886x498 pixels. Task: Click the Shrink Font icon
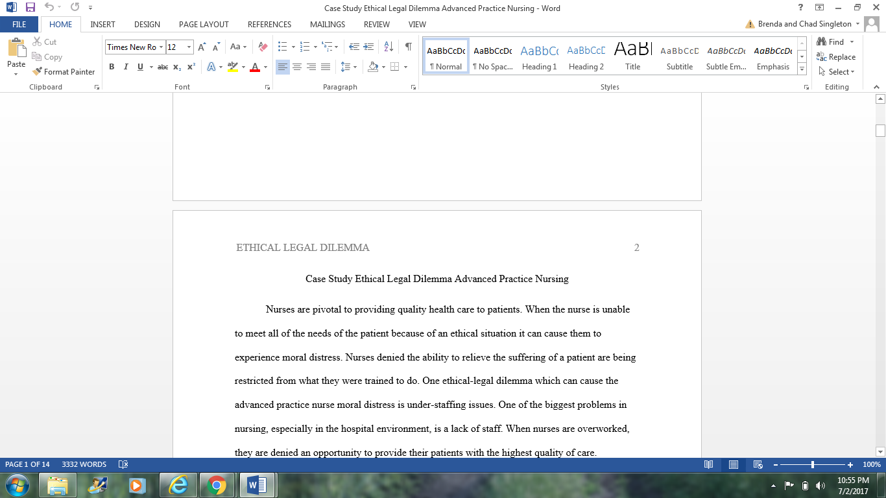point(216,47)
